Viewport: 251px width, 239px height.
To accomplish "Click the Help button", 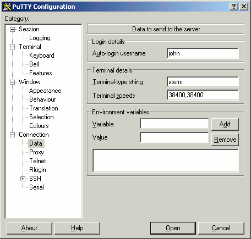I will click(77, 228).
